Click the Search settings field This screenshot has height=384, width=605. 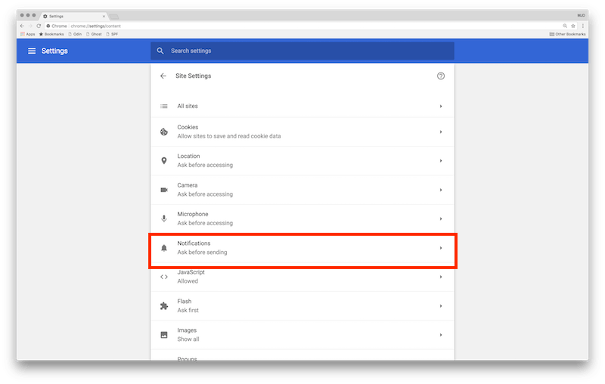tap(302, 51)
